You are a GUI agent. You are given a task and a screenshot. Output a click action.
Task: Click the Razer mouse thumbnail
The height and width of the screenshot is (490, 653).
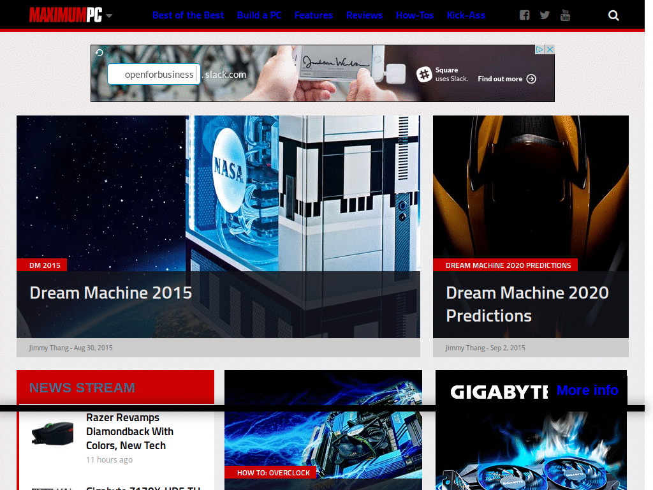coord(52,433)
